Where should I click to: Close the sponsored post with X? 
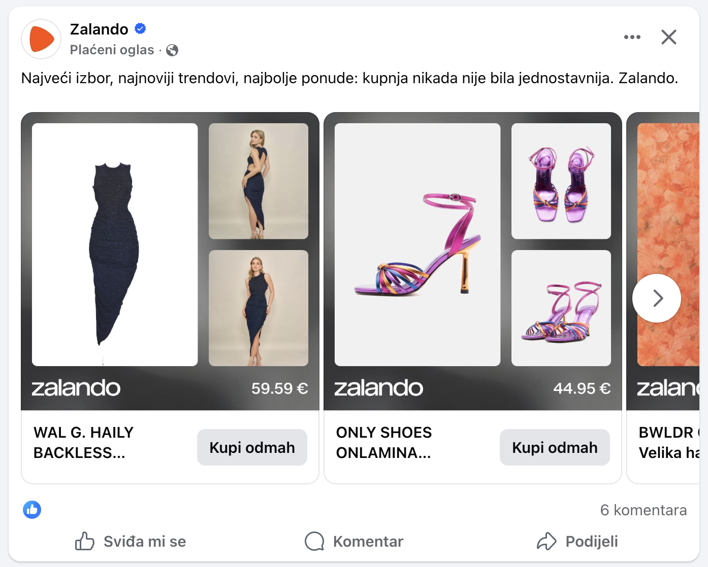668,37
